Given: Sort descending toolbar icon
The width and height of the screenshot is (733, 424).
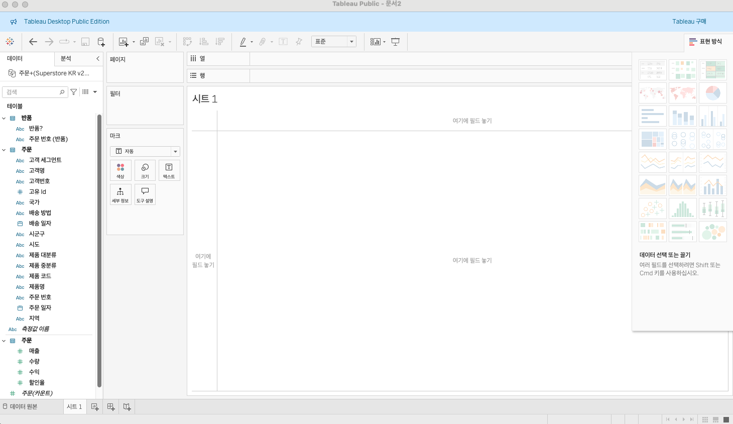Looking at the screenshot, I should click(220, 42).
